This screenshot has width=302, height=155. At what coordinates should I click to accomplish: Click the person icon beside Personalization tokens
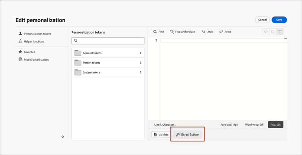(x=20, y=34)
